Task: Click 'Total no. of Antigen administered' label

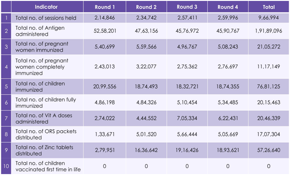Action: [40, 31]
